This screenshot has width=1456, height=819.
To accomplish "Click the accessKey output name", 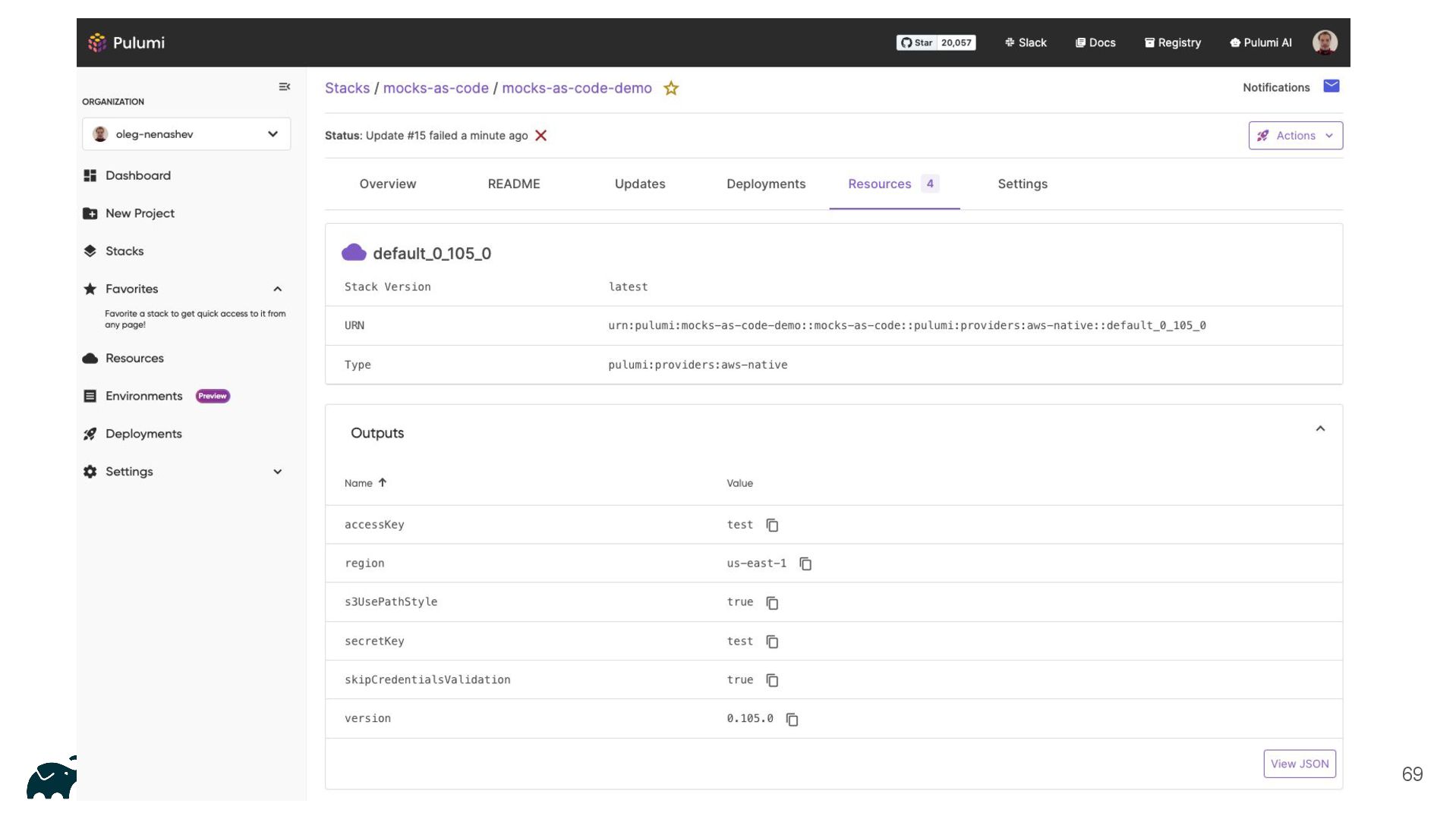I will 374,525.
